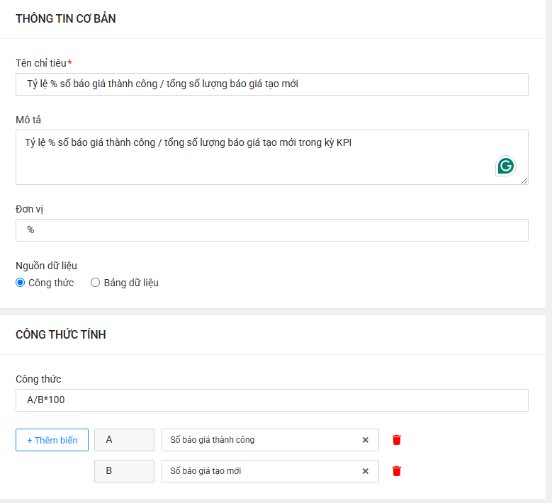Delete variable B with its red trash icon
Image resolution: width=552 pixels, height=503 pixels.
397,471
